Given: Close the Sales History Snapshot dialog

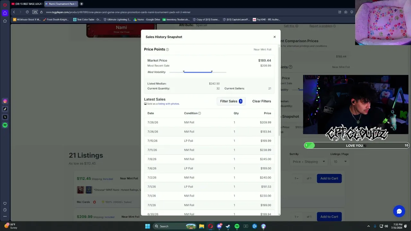Looking at the screenshot, I should point(275,37).
